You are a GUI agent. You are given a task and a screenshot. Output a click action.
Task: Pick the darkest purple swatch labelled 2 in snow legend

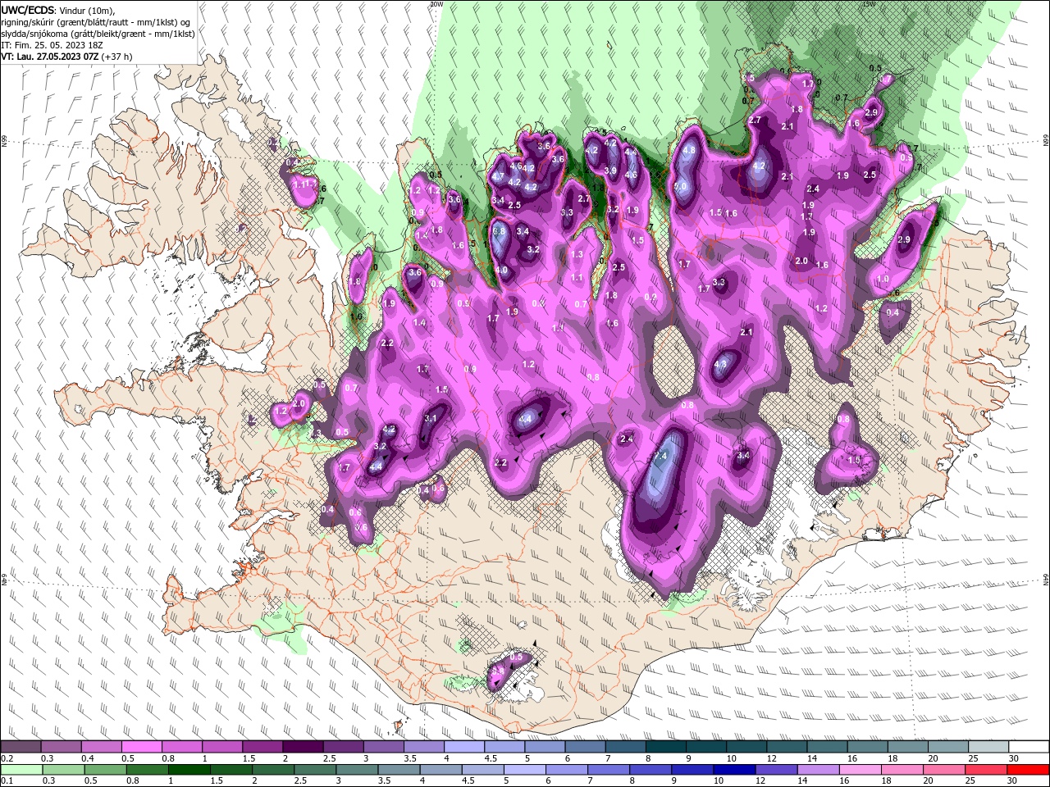pyautogui.click(x=303, y=747)
